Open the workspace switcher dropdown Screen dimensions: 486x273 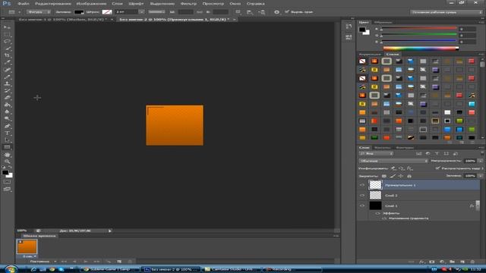click(x=447, y=12)
